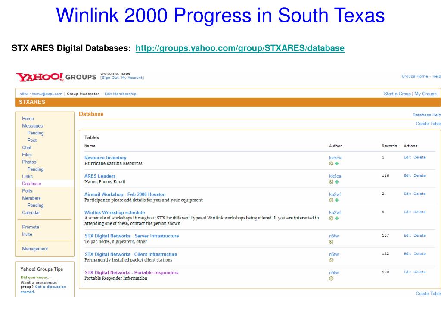This screenshot has height=331, width=441.
Task: Click author n5tw in Server infrastructure row
Action: [334, 236]
